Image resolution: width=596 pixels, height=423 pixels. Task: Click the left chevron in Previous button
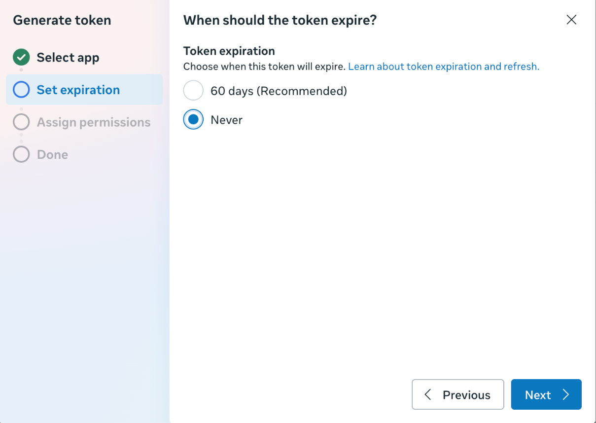[x=428, y=394]
